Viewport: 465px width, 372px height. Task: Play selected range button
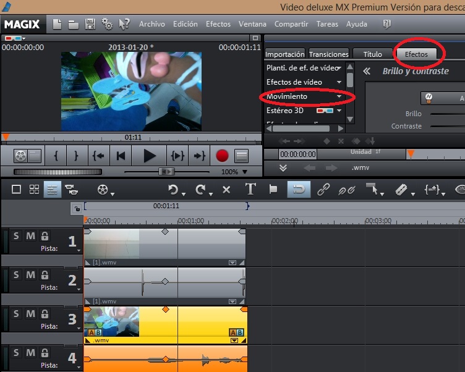coord(177,156)
